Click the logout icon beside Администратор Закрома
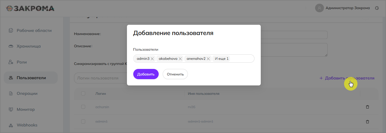The width and height of the screenshot is (386, 133). pyautogui.click(x=377, y=8)
